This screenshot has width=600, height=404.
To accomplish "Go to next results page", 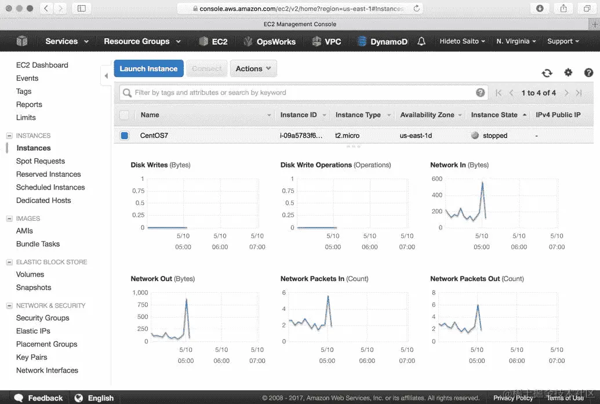I will [566, 93].
